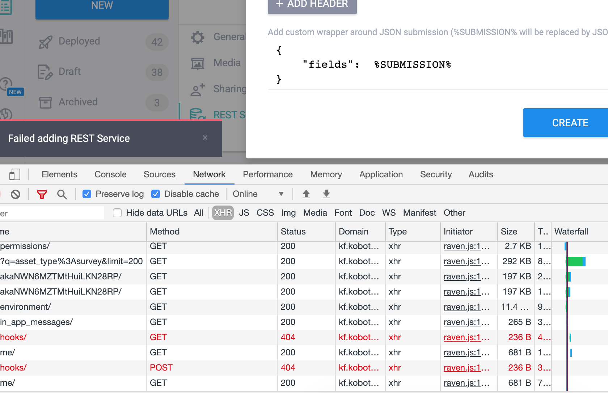The width and height of the screenshot is (608, 393).
Task: Open the network filter funnel
Action: pos(42,194)
